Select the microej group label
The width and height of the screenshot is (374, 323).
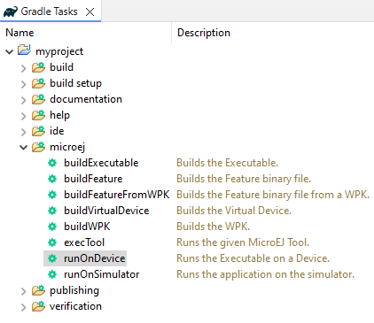click(x=67, y=147)
